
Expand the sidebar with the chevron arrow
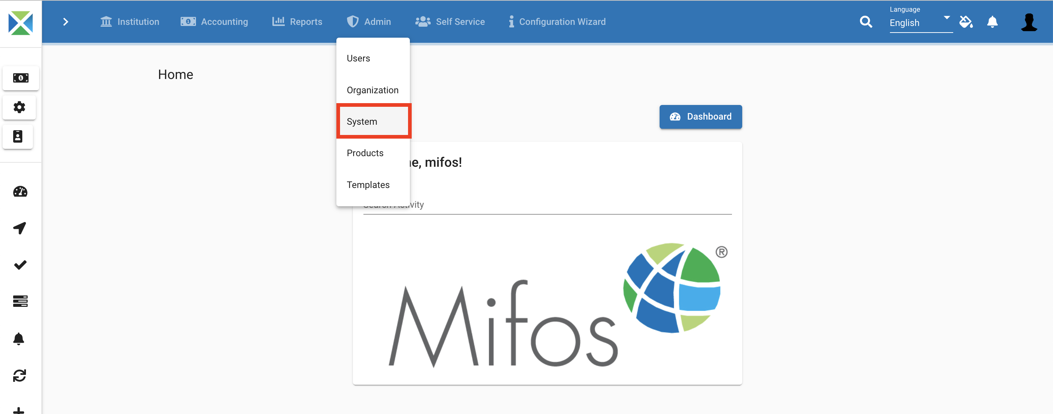65,22
